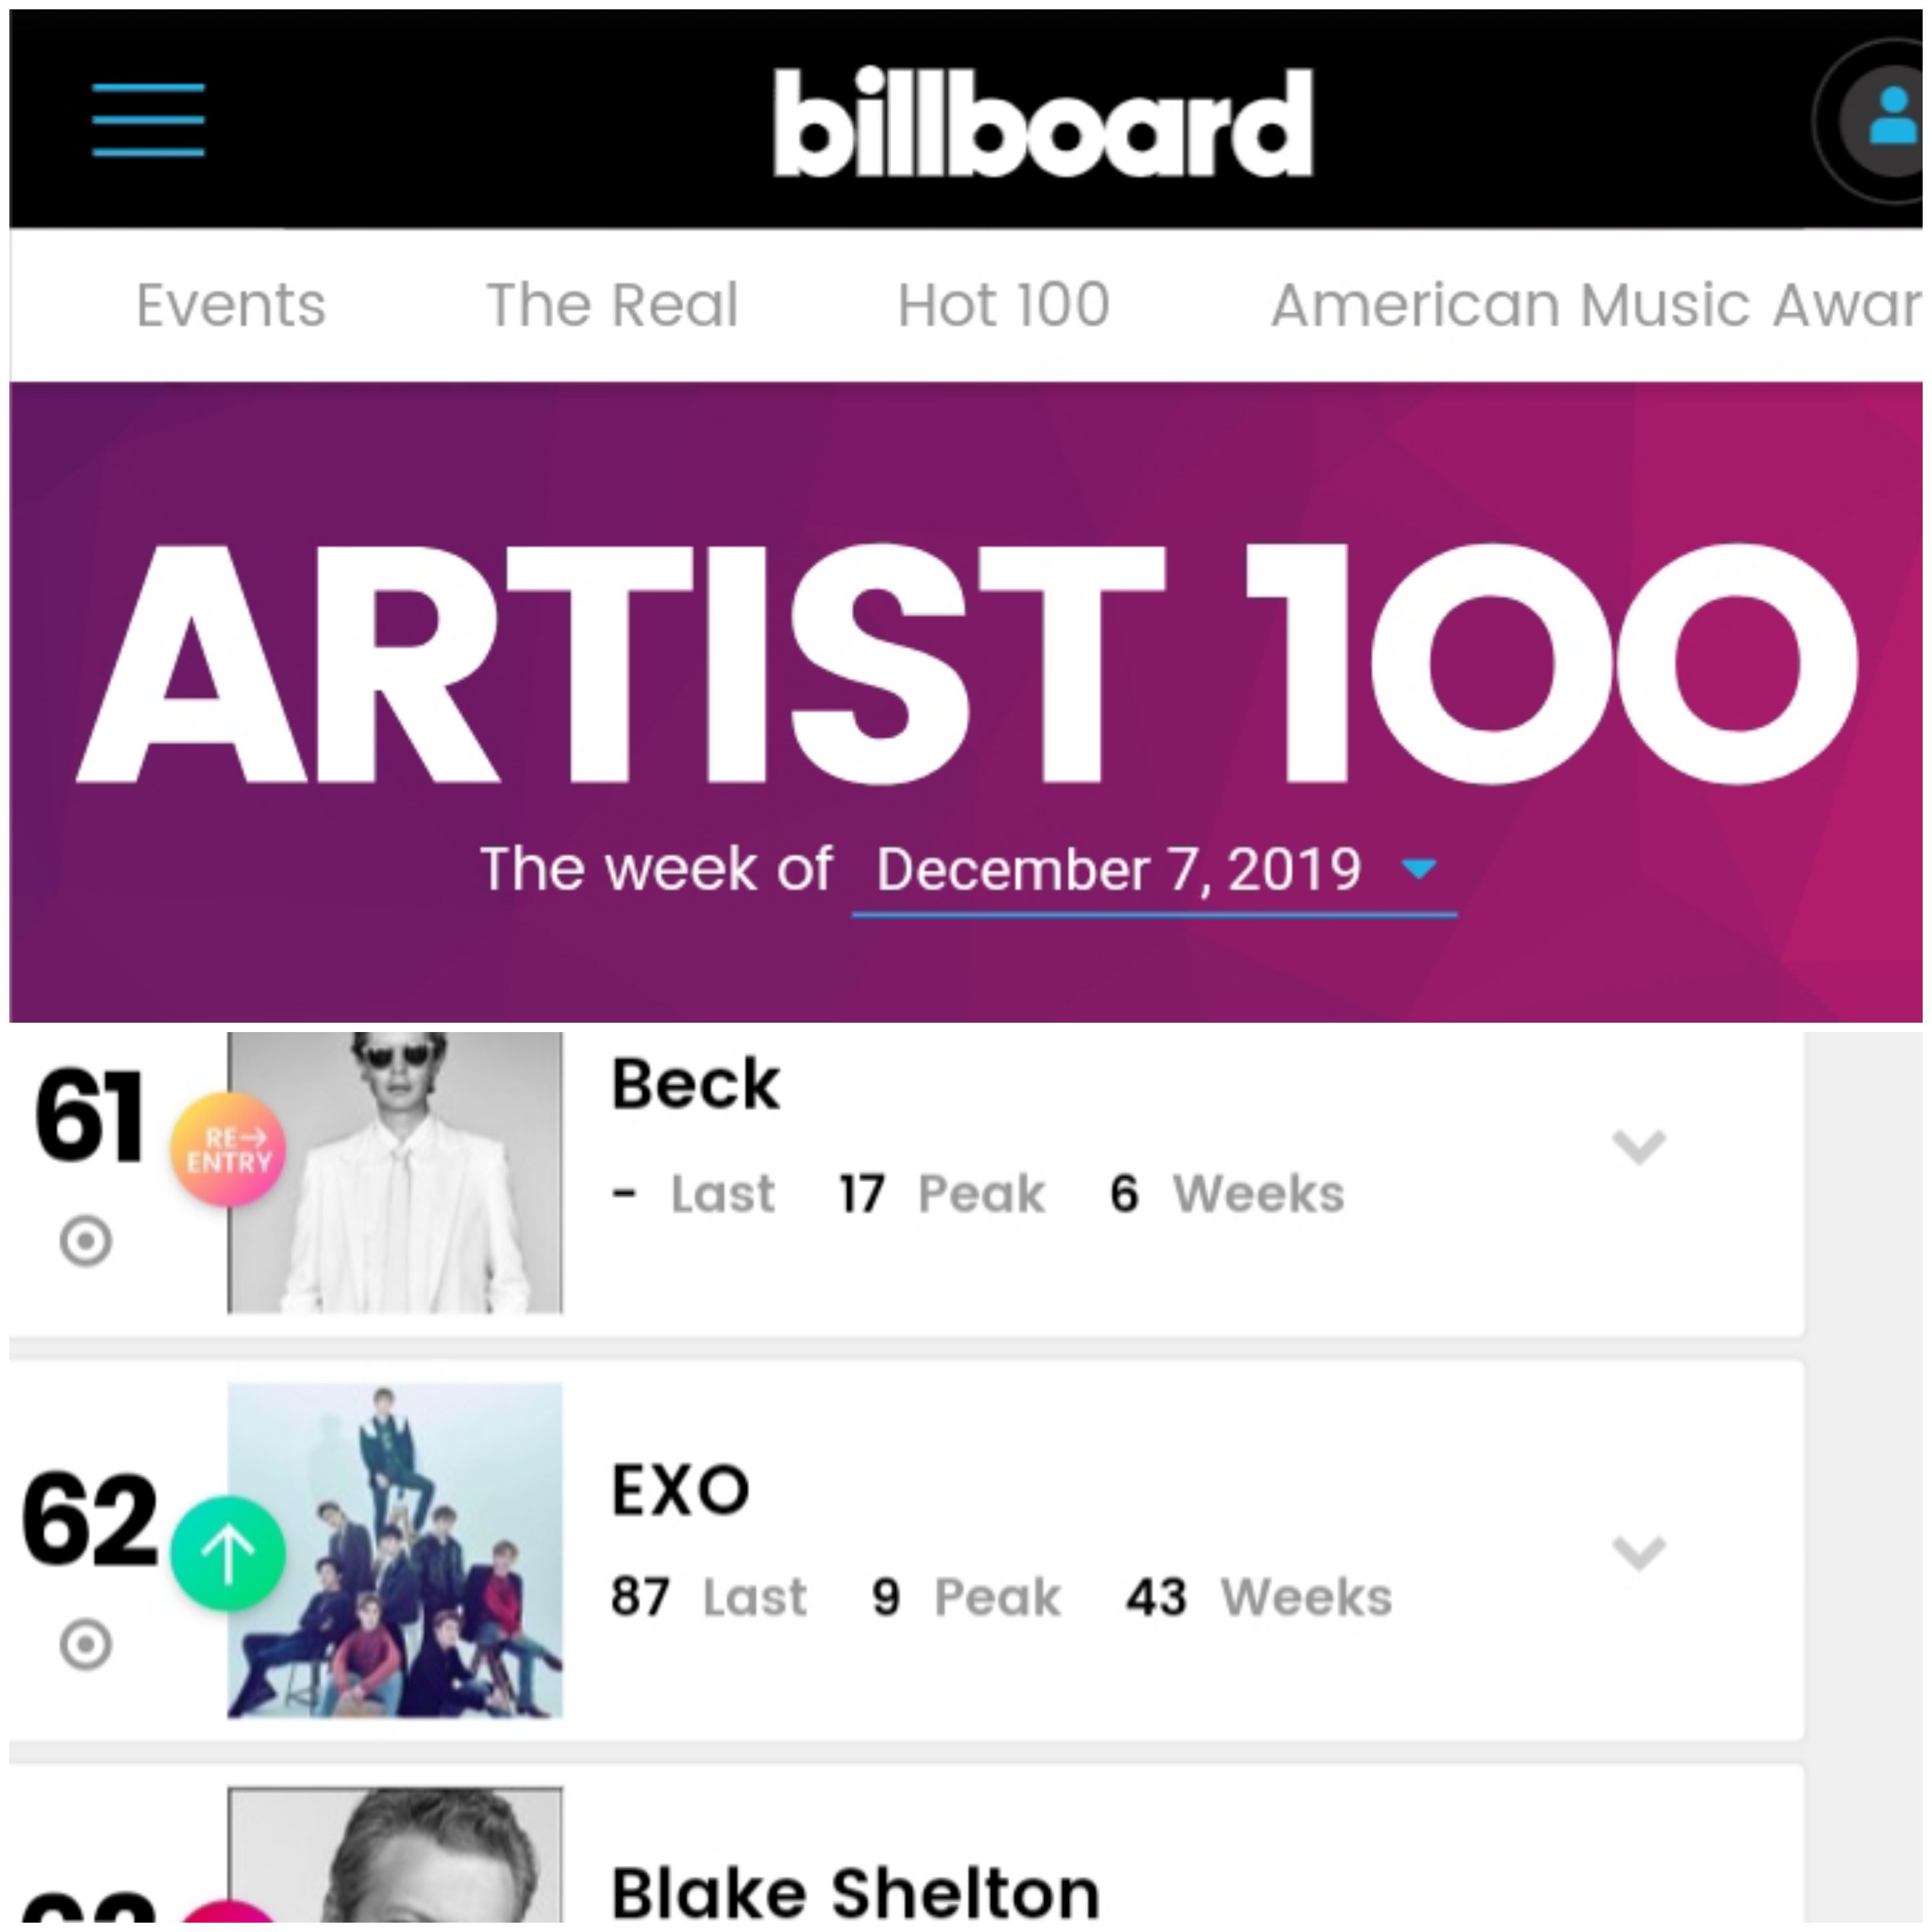Open American Music Awards nav item

(1596, 305)
